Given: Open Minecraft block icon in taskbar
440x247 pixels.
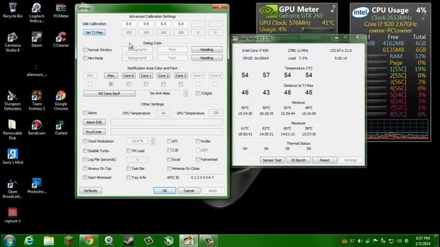Looking at the screenshot, I should (x=69, y=241).
